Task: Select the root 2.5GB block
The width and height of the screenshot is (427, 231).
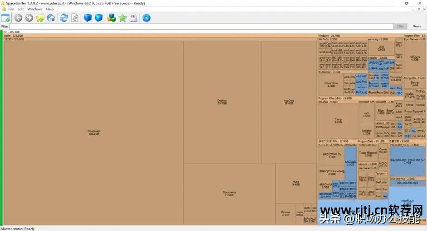Action: click(x=367, y=114)
